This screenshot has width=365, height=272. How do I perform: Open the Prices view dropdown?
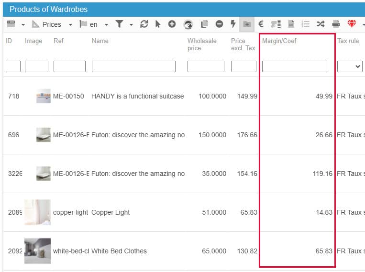point(52,24)
